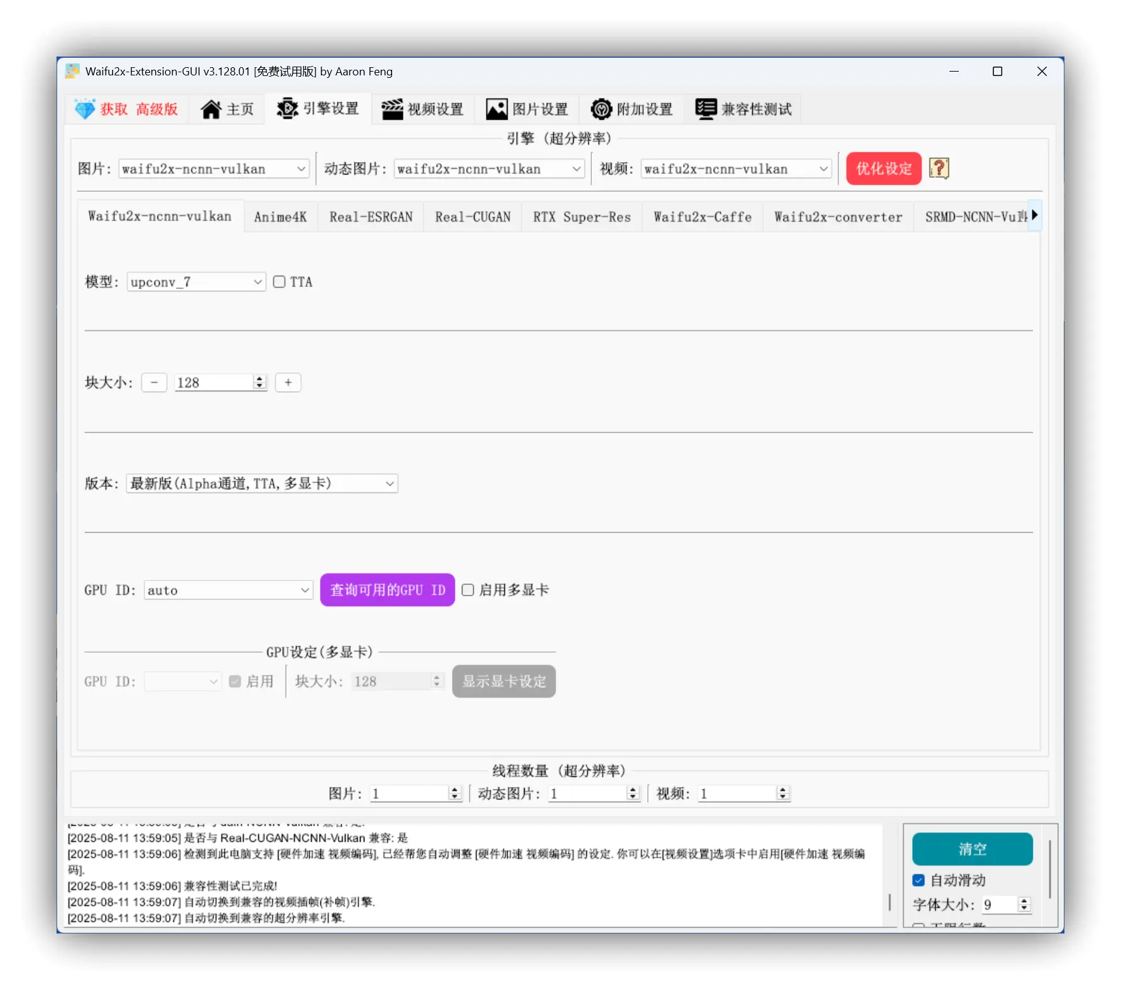Open the 兼容性测试 tab

click(744, 109)
